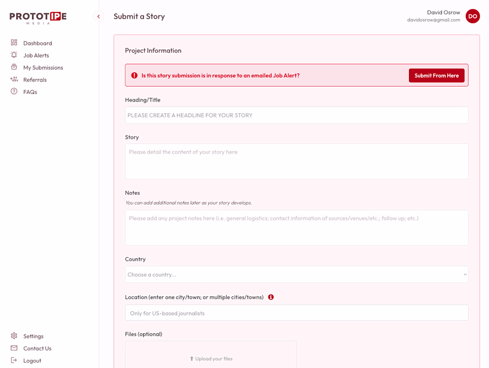Click the Upload your files area
The height and width of the screenshot is (368, 489).
pos(211,358)
